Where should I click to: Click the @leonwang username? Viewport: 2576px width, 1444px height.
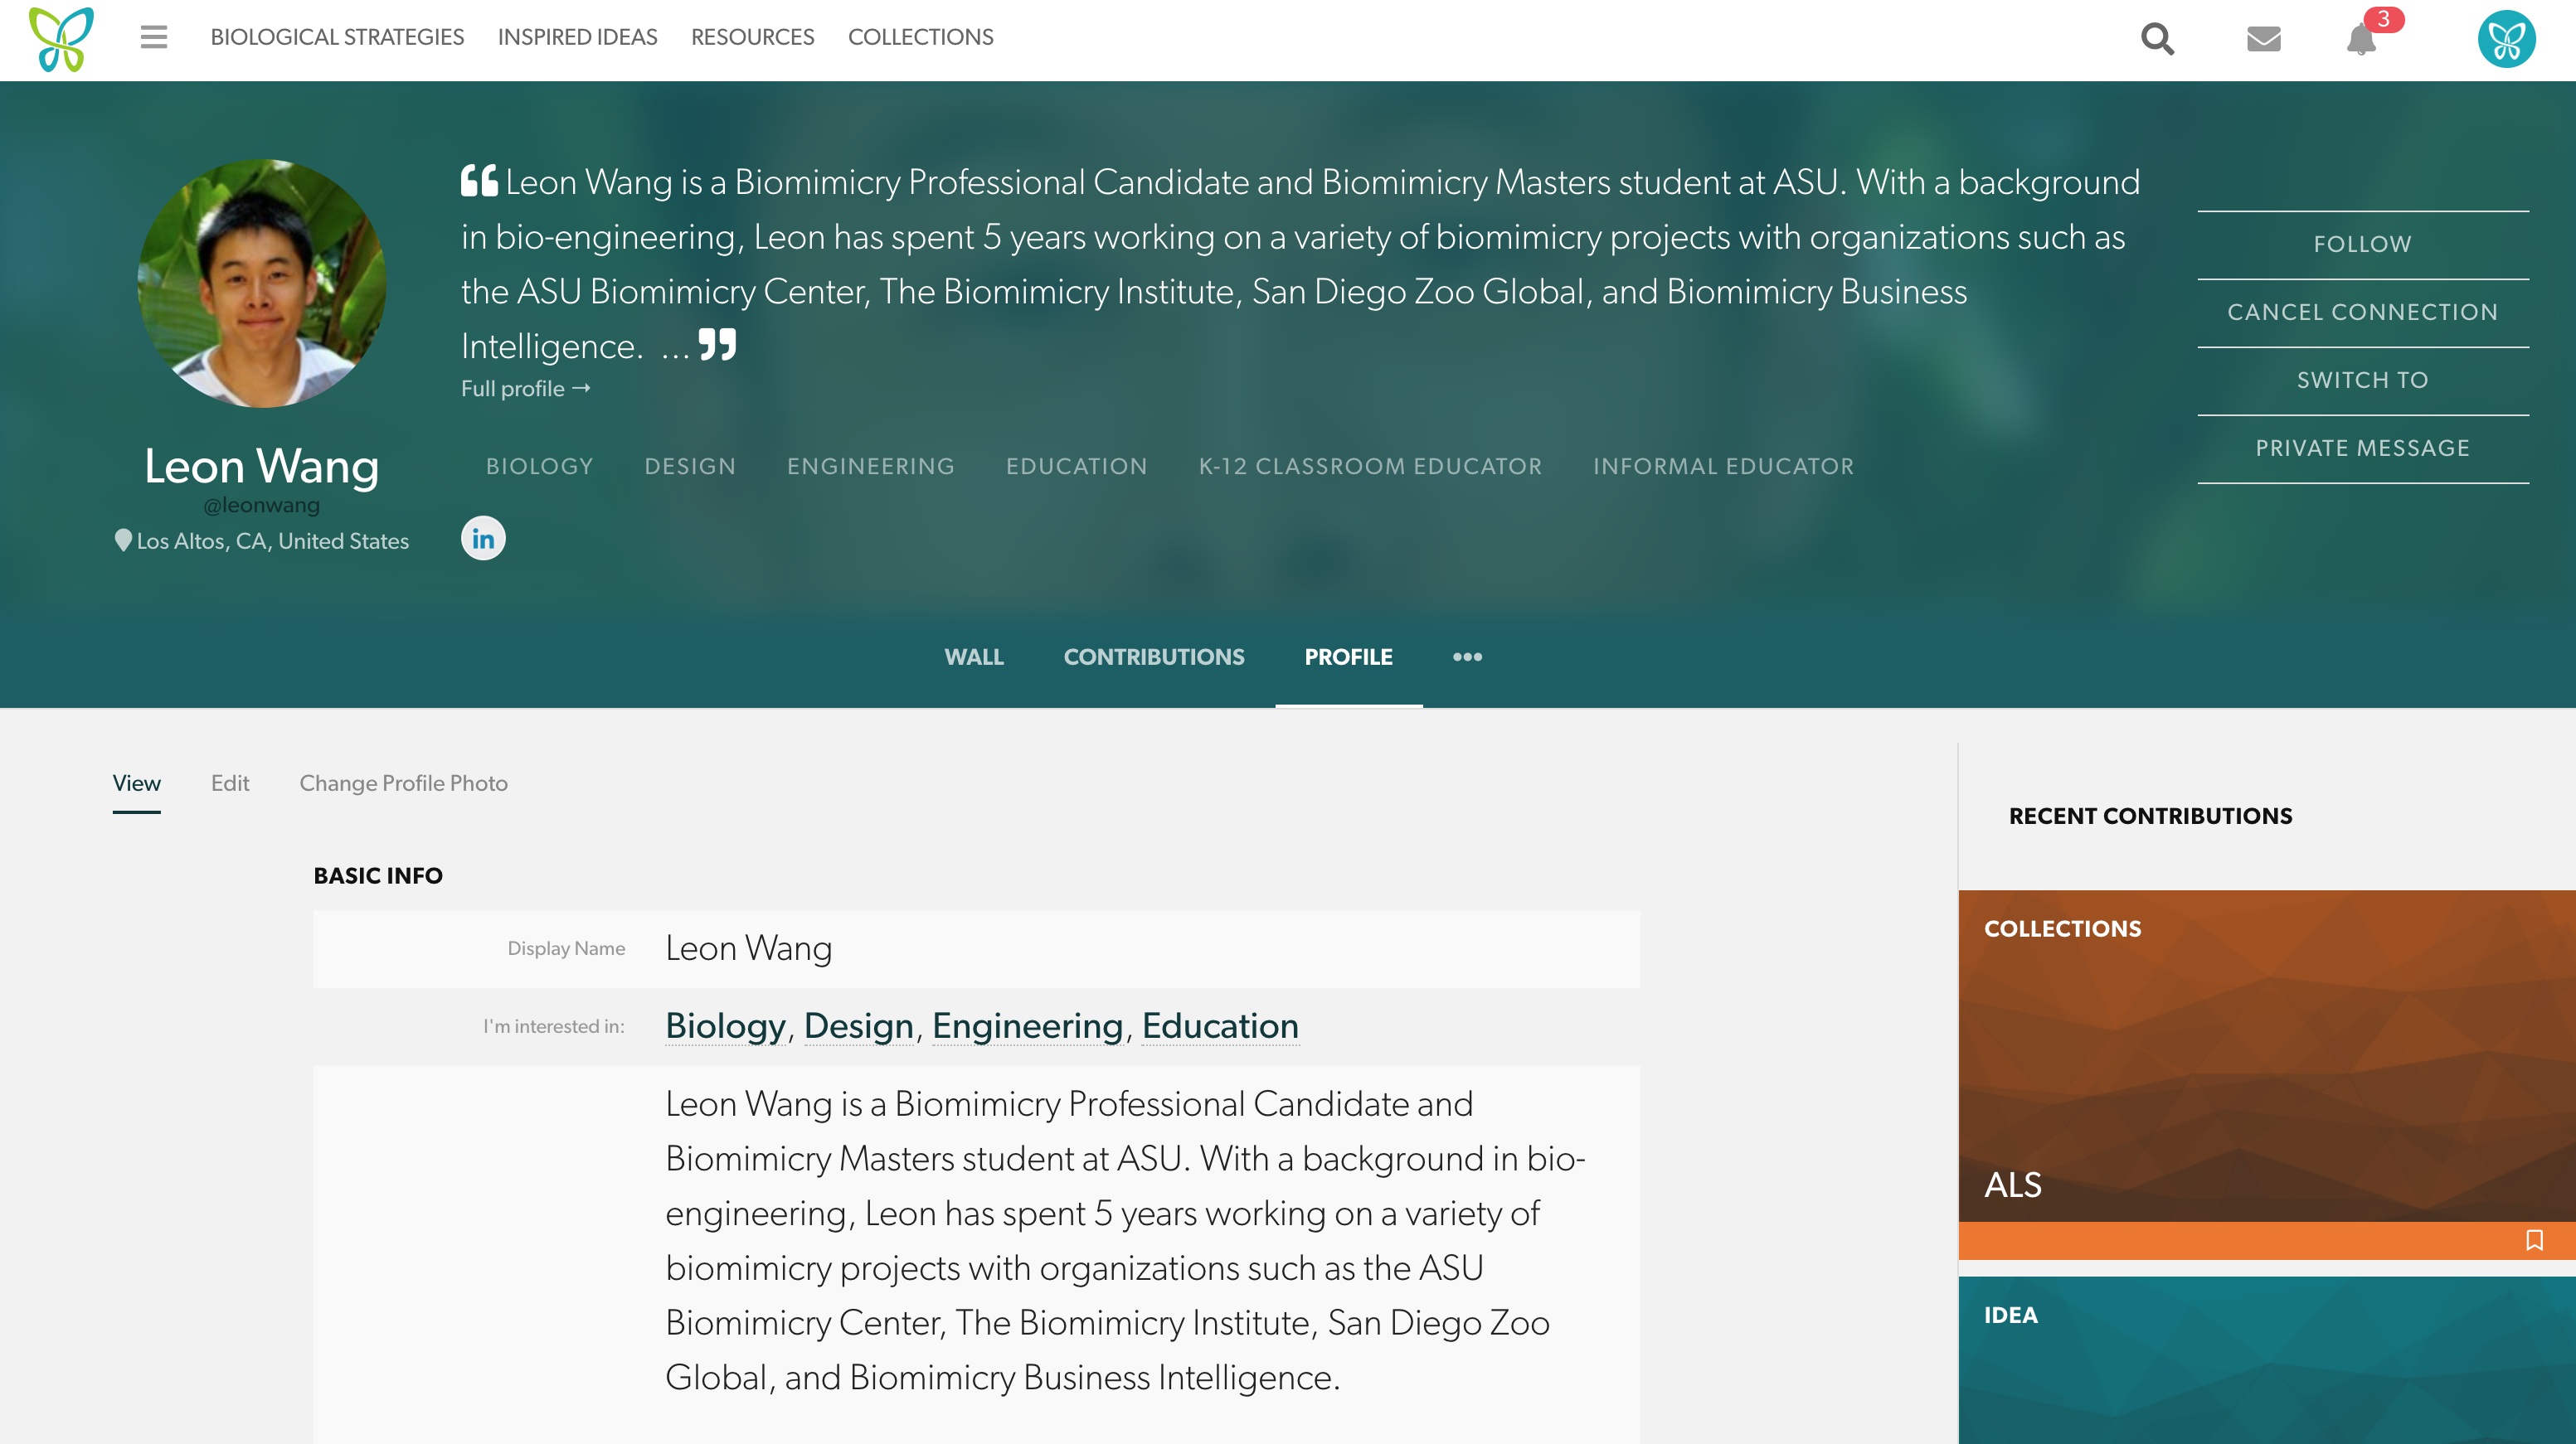coord(262,506)
